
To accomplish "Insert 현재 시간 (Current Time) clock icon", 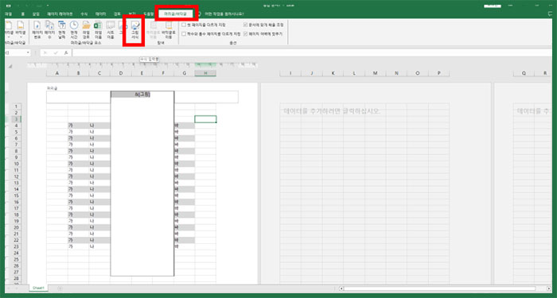I will (x=74, y=25).
